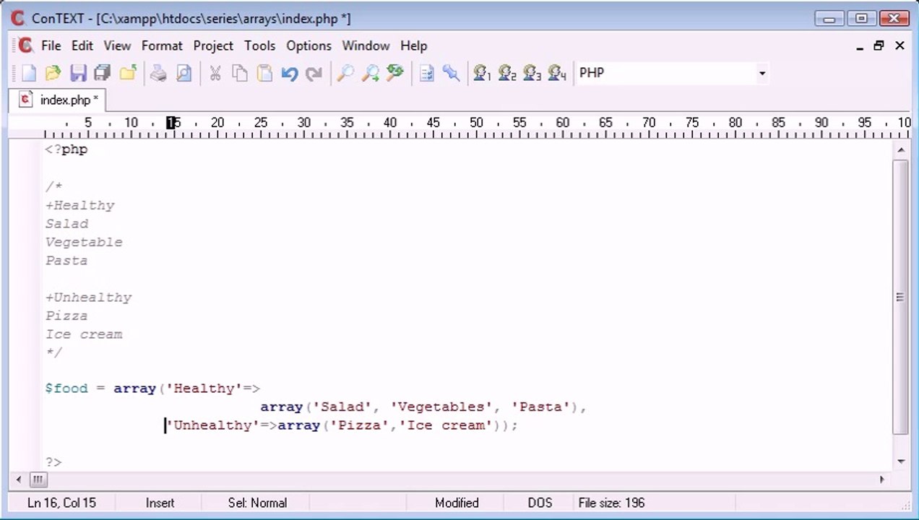Click the horizontal scrollbar thumb
The image size is (919, 520).
(x=38, y=480)
